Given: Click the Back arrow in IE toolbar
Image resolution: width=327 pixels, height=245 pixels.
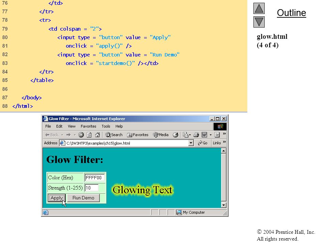Looking at the screenshot, I should click(51, 135).
